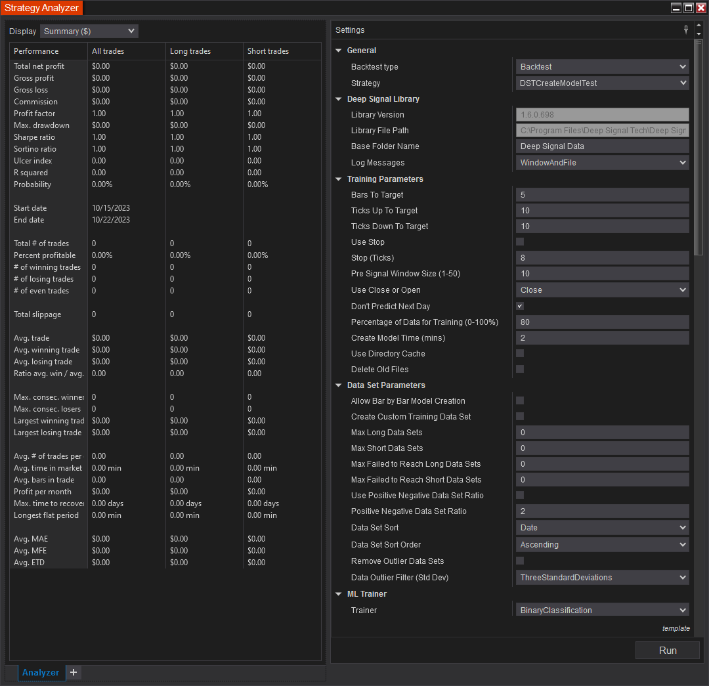709x686 pixels.
Task: Select the All trades column header
Action: [127, 51]
